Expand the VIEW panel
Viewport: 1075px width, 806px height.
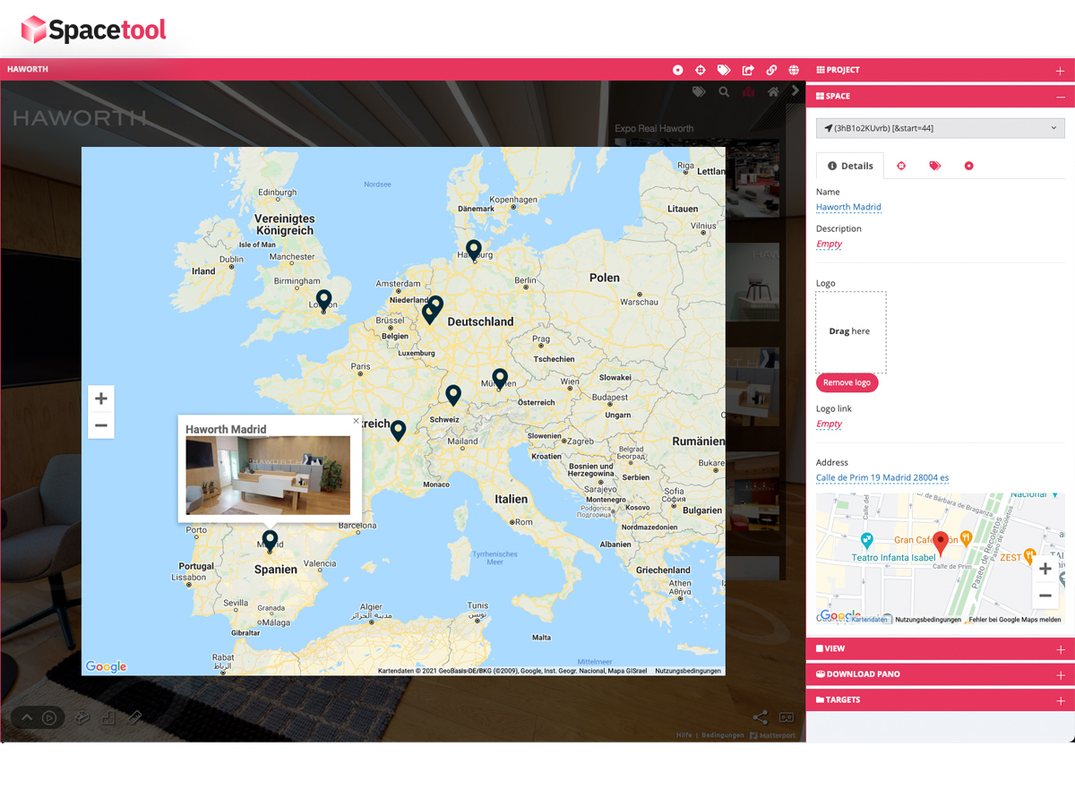(x=941, y=648)
